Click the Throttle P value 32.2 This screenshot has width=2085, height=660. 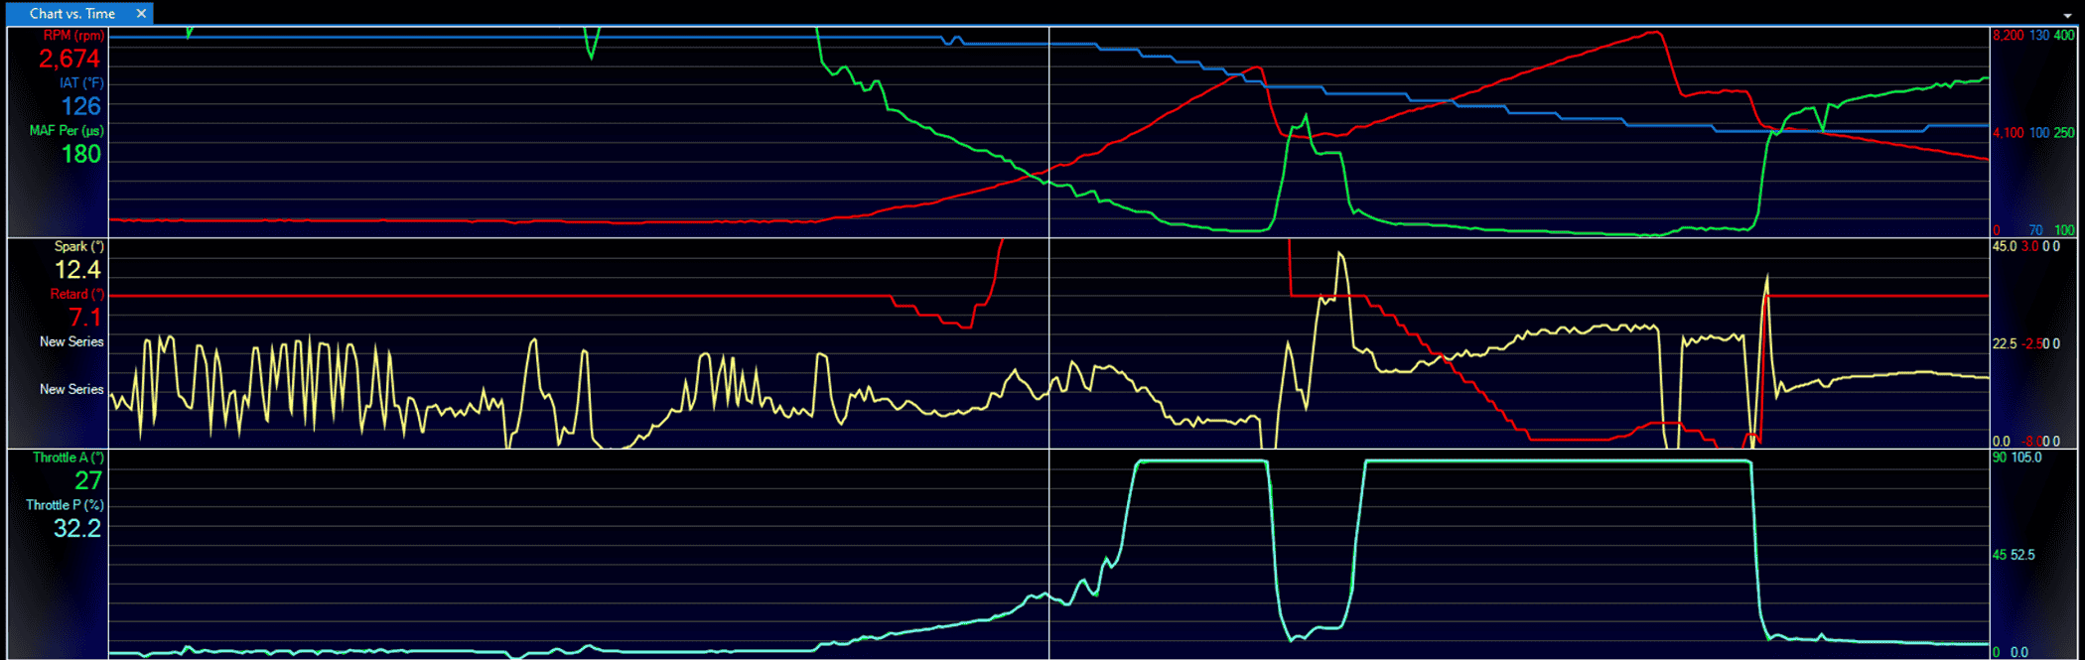(x=77, y=529)
